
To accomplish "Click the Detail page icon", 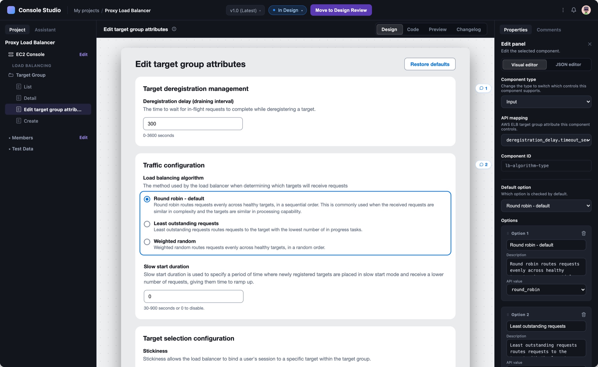I will (19, 98).
